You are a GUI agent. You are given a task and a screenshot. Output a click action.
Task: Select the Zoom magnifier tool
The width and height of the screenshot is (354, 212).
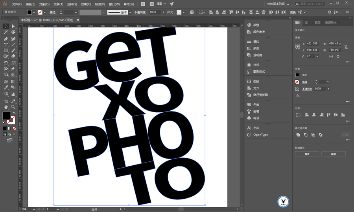coord(13,107)
